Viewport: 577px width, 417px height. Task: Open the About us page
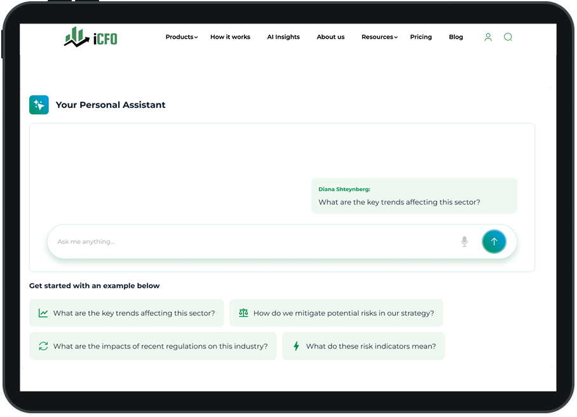(x=330, y=37)
